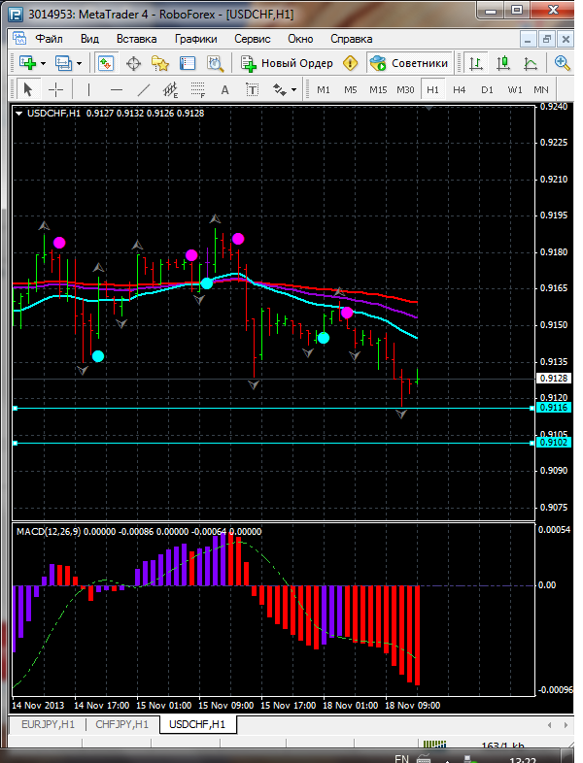
Task: Open the Navigator folder-star icon
Action: (159, 63)
